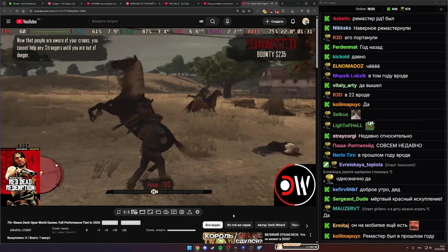The image size is (448, 252).
Task: Open the КОРОЛЬ СДУЛСЯ video thumbnail
Action: (233, 238)
